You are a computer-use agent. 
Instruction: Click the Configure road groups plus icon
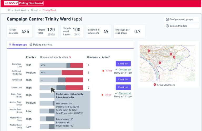pyautogui.click(x=167, y=19)
